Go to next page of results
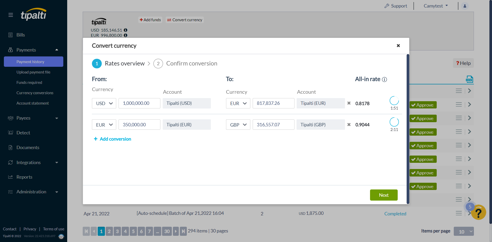This screenshot has width=492, height=242. click(x=176, y=231)
